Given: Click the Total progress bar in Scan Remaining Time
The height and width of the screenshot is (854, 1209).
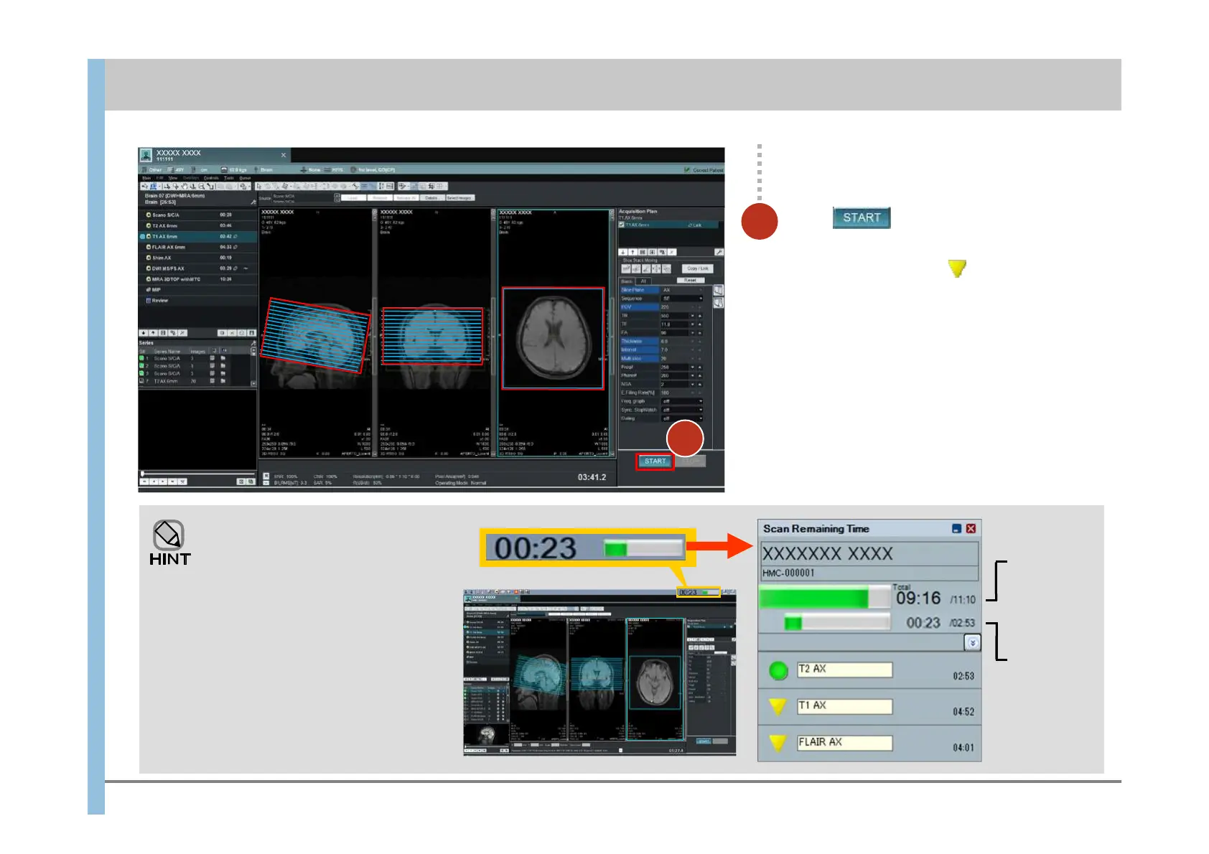Looking at the screenshot, I should click(x=825, y=597).
